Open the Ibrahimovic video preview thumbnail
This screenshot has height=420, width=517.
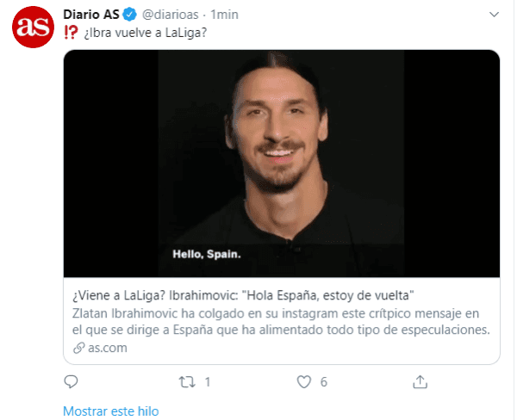(282, 164)
